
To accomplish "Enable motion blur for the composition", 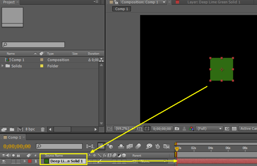I will pos(138,146).
